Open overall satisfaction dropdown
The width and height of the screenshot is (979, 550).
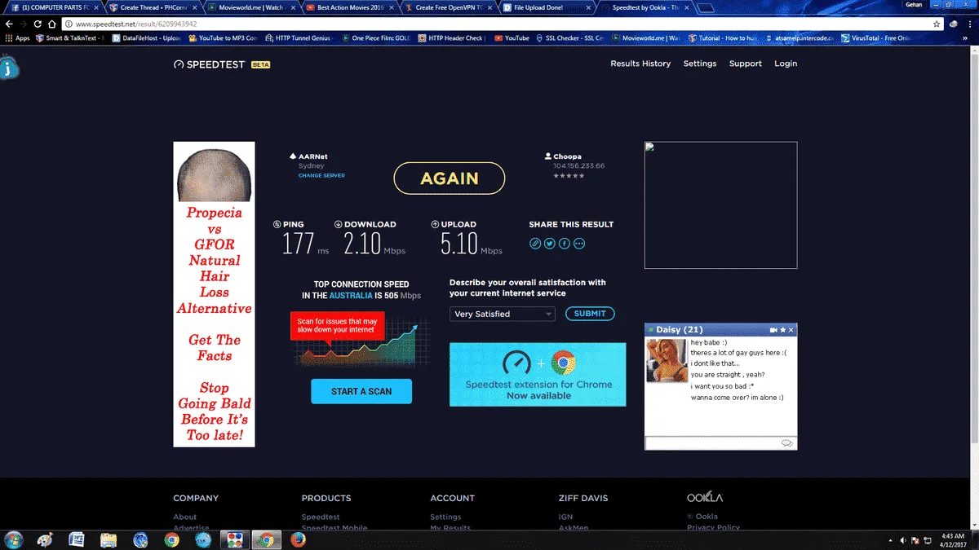coord(503,314)
